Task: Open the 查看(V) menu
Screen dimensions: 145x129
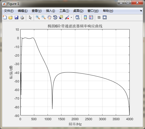Action: pyautogui.click(x=37, y=11)
